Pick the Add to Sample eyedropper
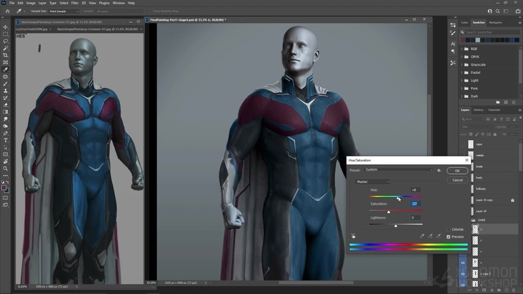The image size is (523, 294). click(430, 235)
